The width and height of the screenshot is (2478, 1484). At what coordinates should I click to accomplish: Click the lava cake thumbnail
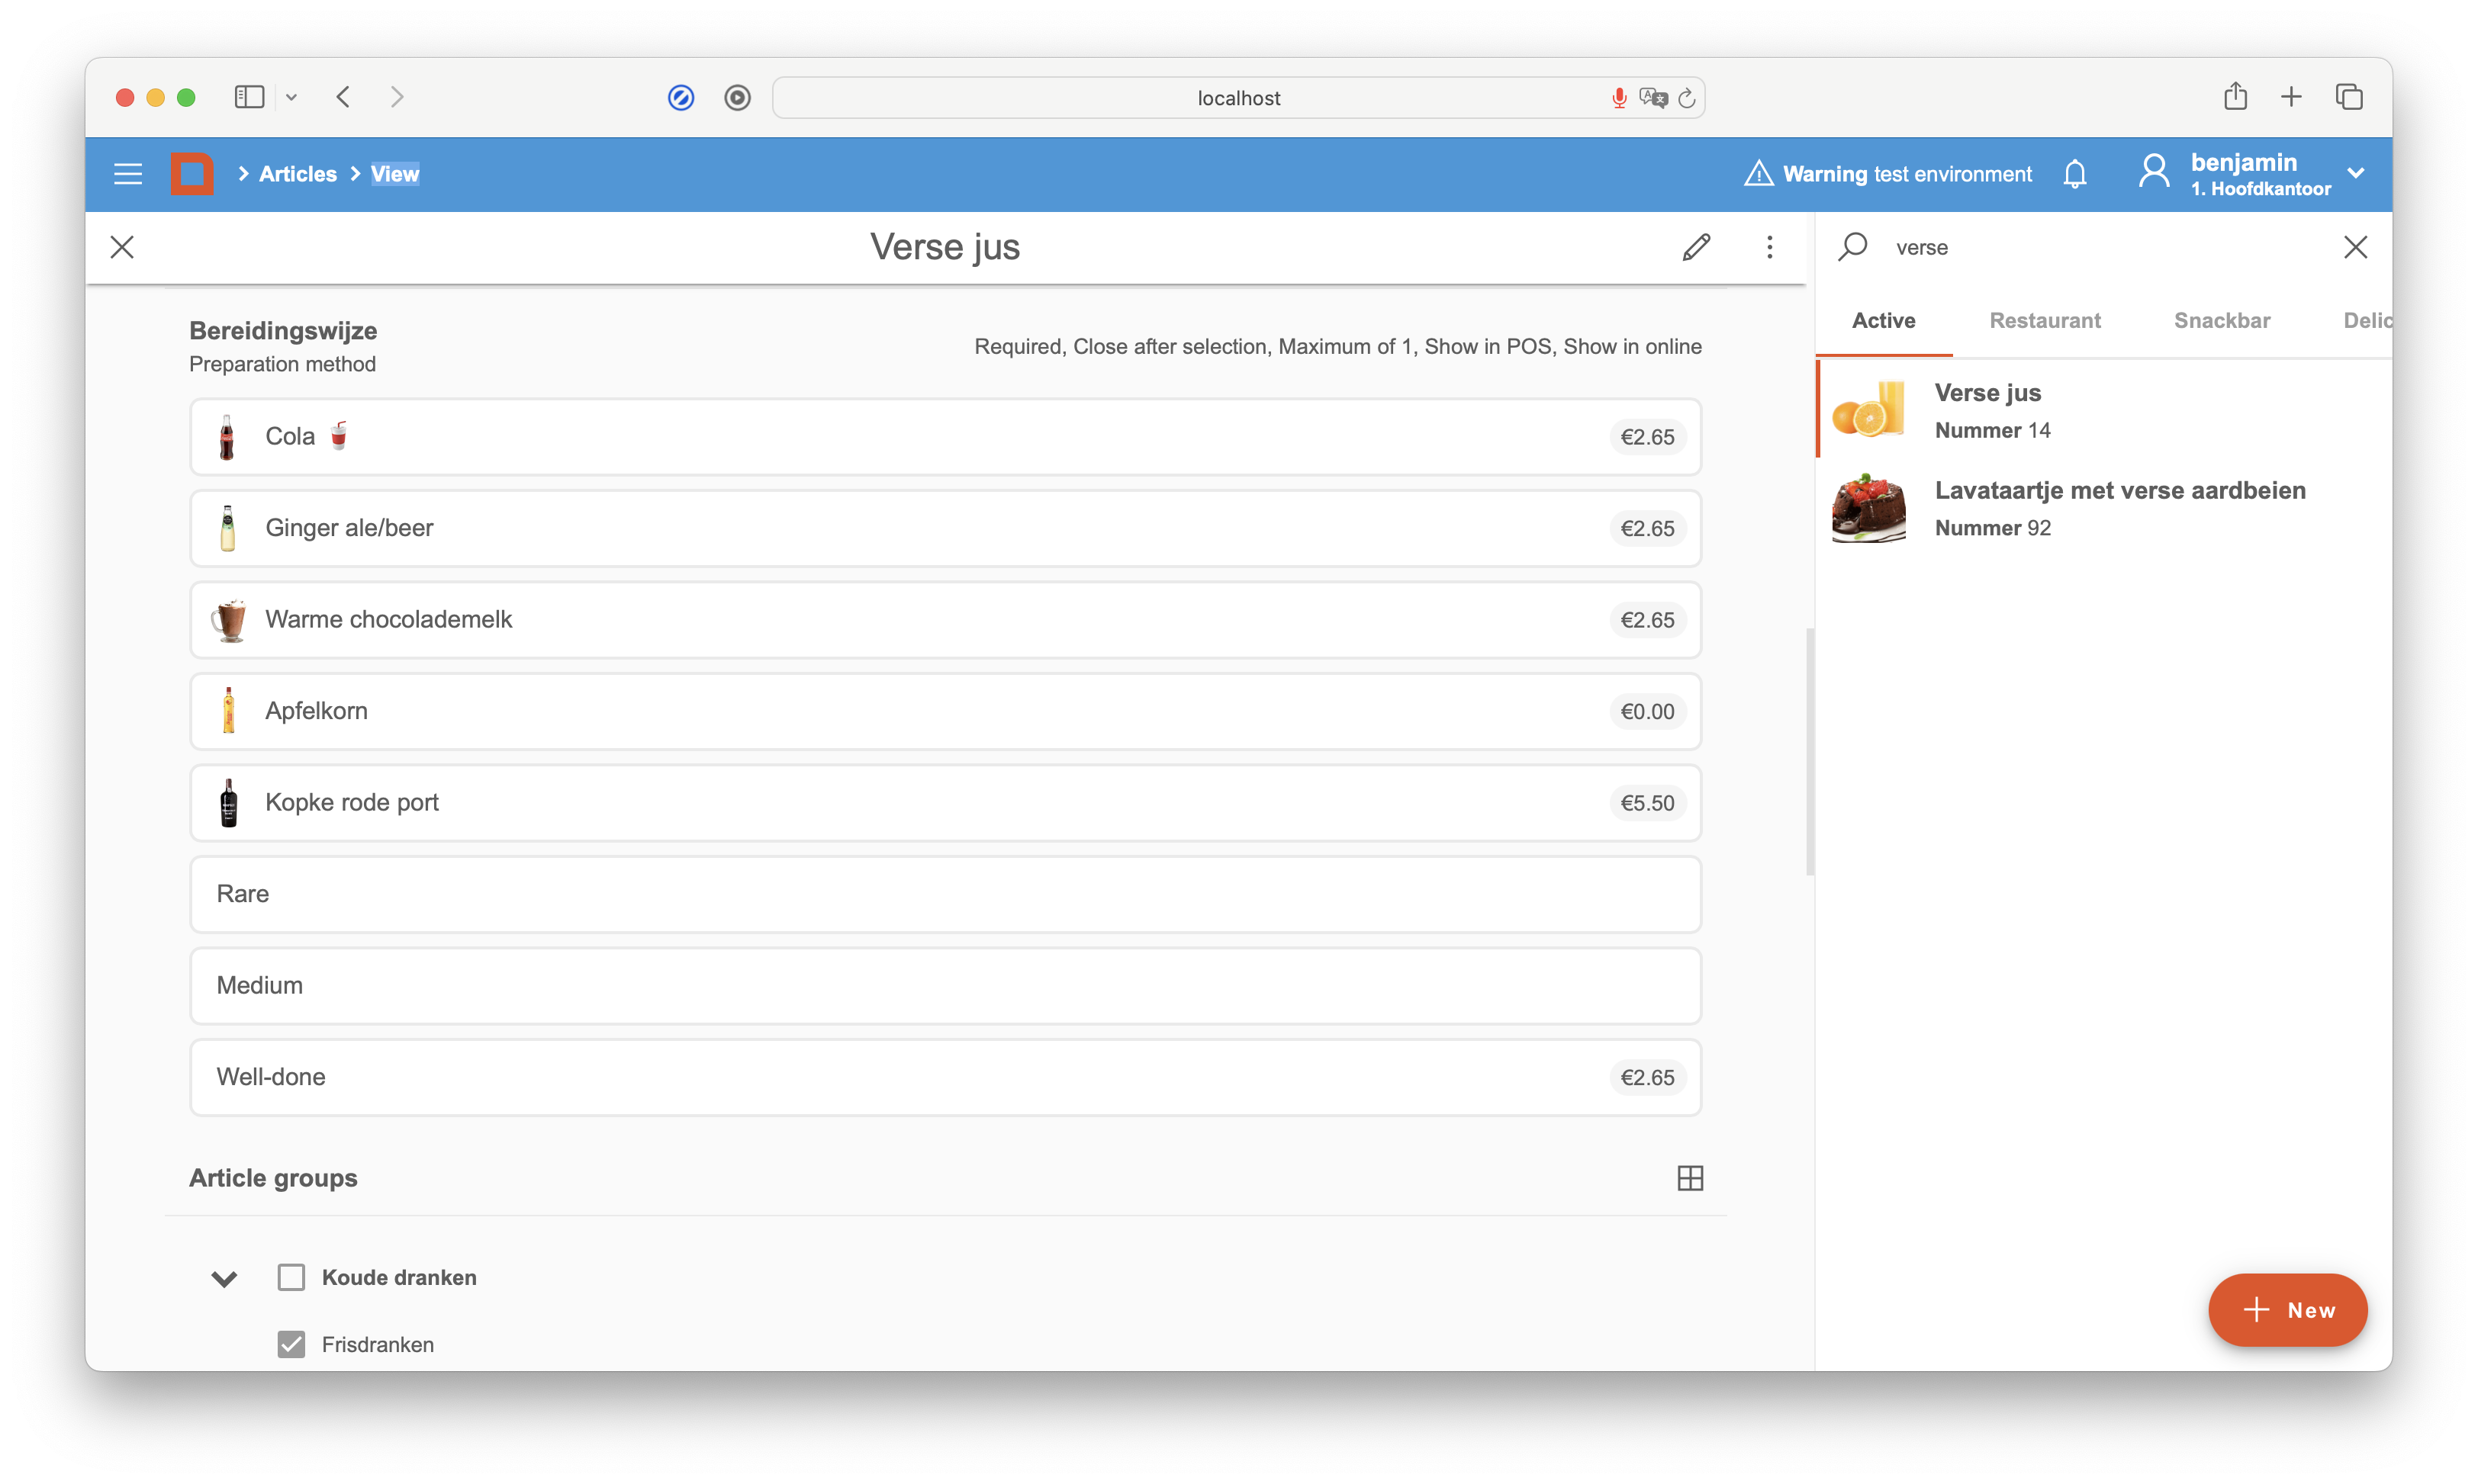[x=1868, y=508]
